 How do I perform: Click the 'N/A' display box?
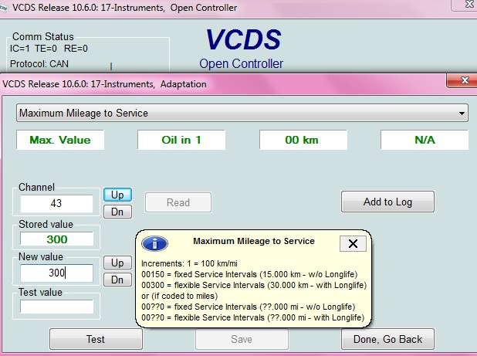pos(425,140)
